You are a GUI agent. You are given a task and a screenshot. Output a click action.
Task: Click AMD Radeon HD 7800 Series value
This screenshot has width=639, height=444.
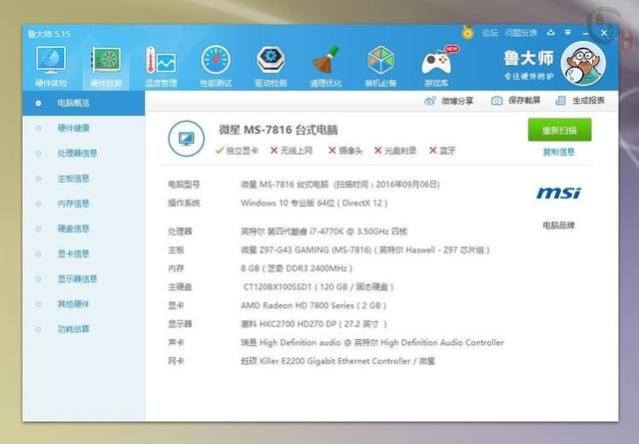[x=314, y=305]
